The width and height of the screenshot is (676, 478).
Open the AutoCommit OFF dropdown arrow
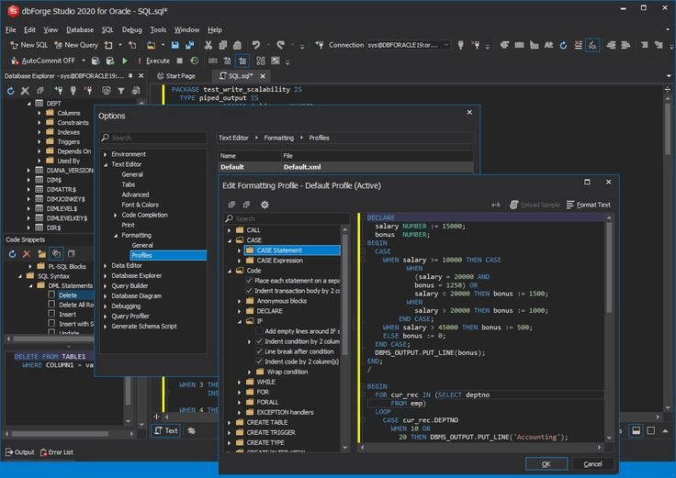click(x=82, y=61)
